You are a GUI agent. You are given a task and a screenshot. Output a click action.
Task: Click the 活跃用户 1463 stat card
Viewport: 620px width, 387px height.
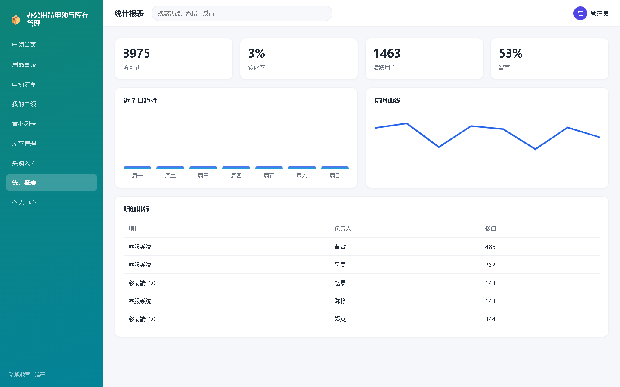pos(424,59)
